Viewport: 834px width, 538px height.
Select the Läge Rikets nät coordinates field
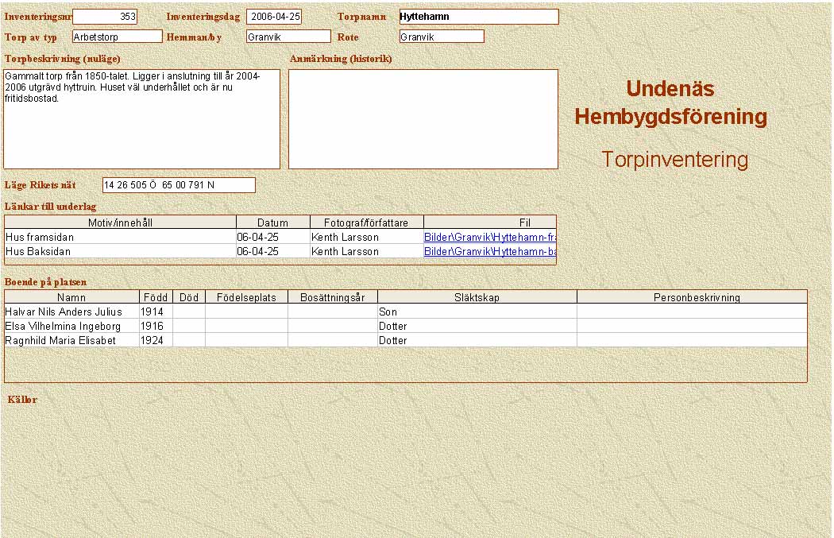click(x=179, y=185)
